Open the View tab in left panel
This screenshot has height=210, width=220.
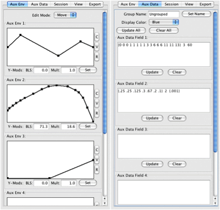78,4
